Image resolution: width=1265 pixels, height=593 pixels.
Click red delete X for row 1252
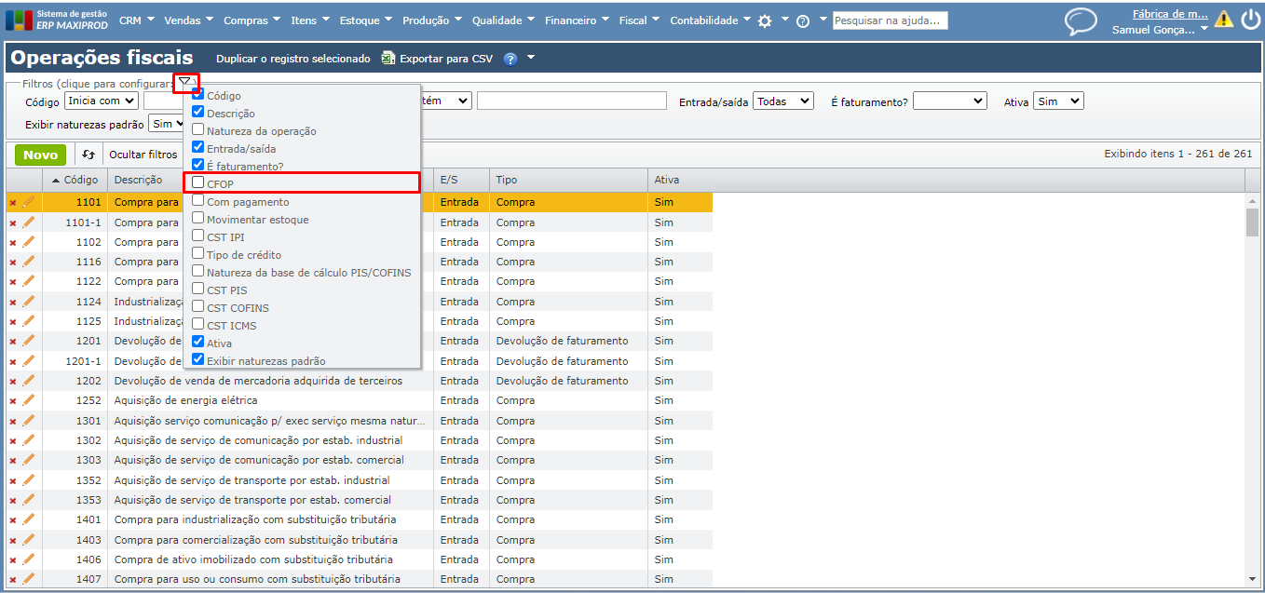[x=13, y=401]
